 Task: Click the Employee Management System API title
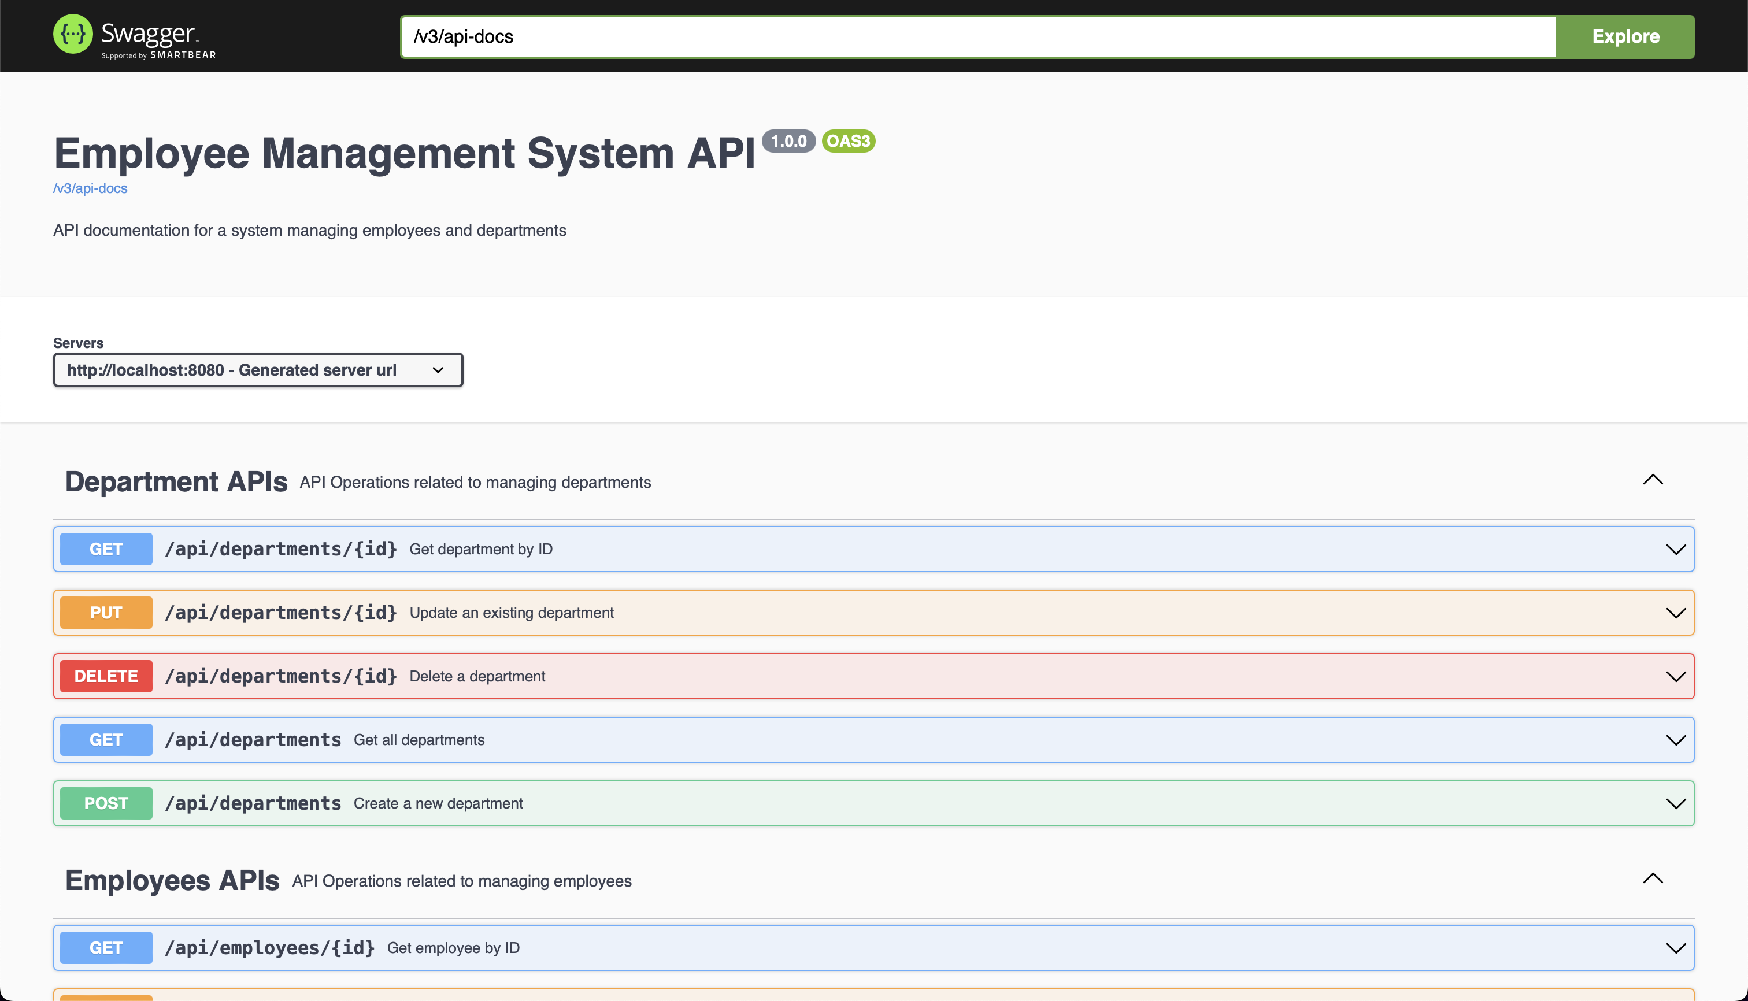click(x=404, y=153)
